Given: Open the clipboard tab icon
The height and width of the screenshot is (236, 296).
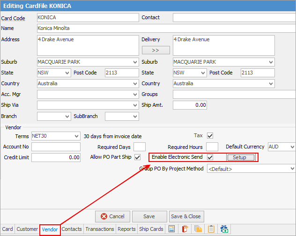Looking at the screenshot, I should point(211,229).
